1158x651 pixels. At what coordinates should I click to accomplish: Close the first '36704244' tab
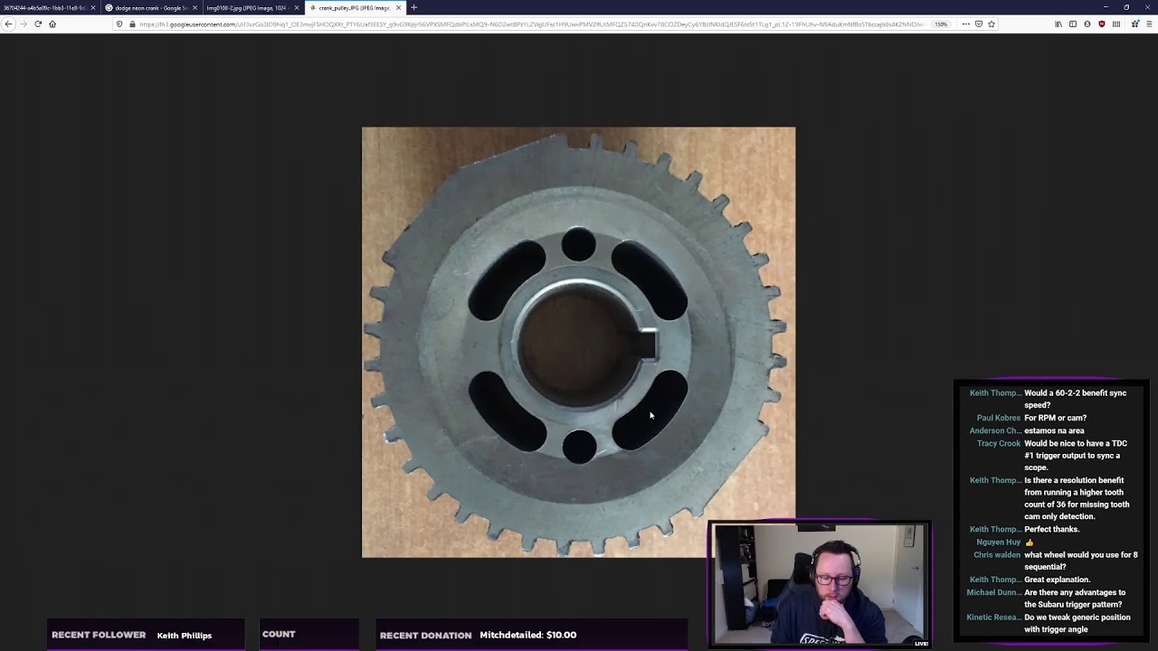pyautogui.click(x=92, y=7)
